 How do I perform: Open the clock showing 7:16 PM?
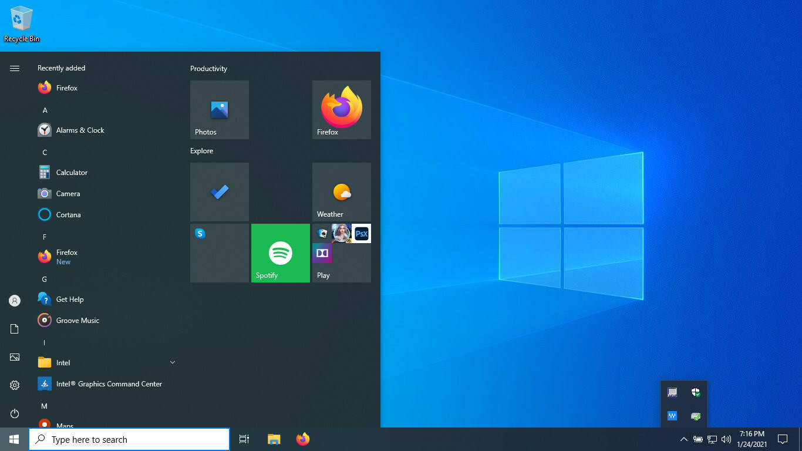pos(752,439)
